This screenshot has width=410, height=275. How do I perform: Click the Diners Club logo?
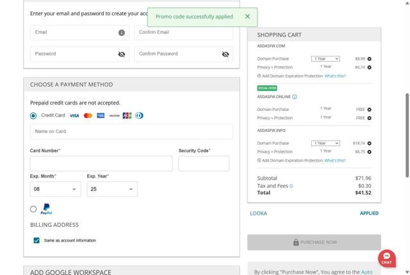(139, 115)
